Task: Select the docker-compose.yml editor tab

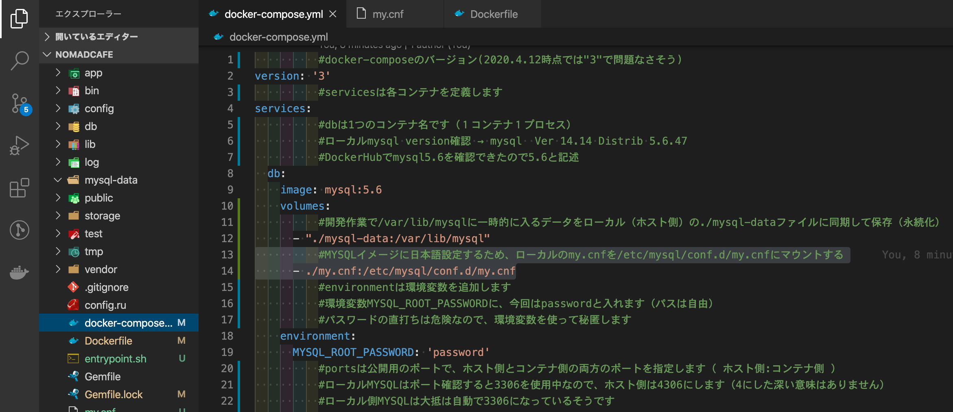Action: (273, 14)
